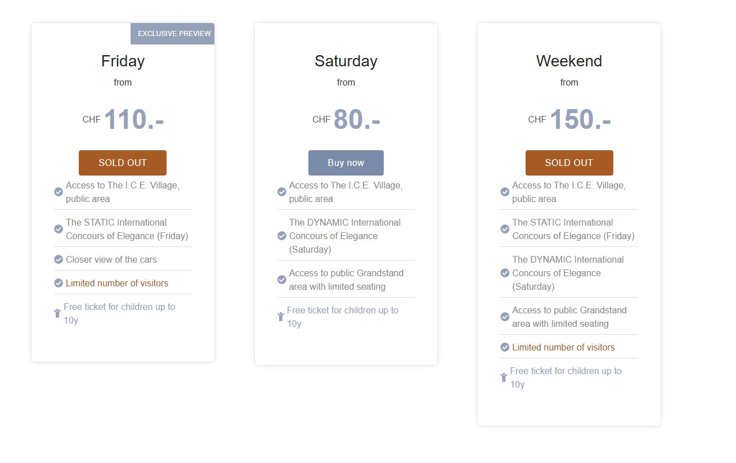Image resolution: width=736 pixels, height=463 pixels.
Task: Click the Friday SOLD OUT button
Action: pos(123,163)
